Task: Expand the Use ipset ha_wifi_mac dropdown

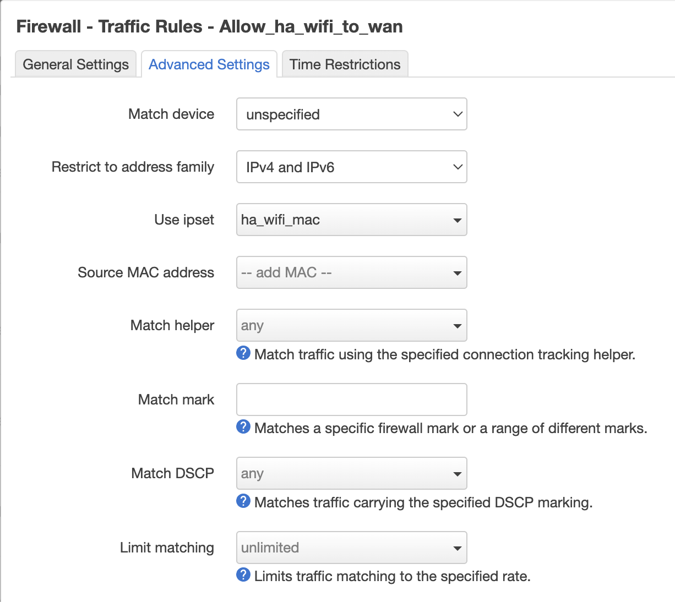Action: 352,220
